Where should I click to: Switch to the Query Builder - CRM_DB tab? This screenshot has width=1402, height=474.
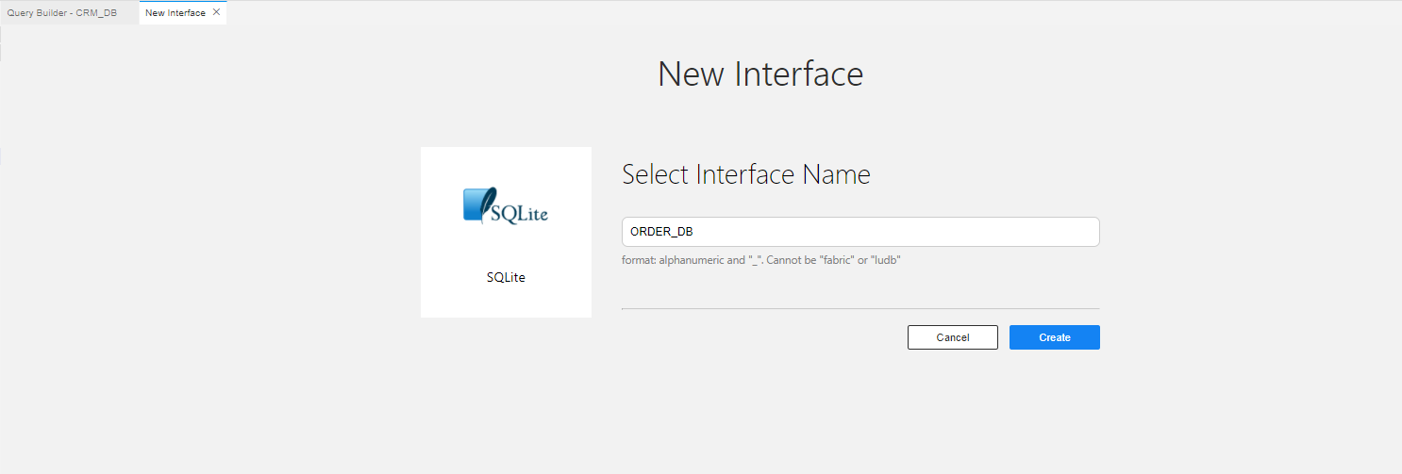(x=62, y=13)
